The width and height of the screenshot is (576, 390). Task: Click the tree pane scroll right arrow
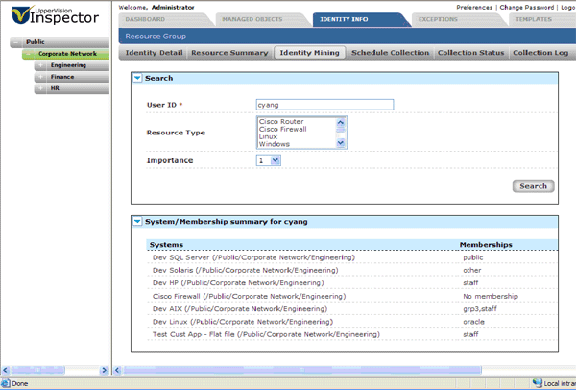point(105,370)
